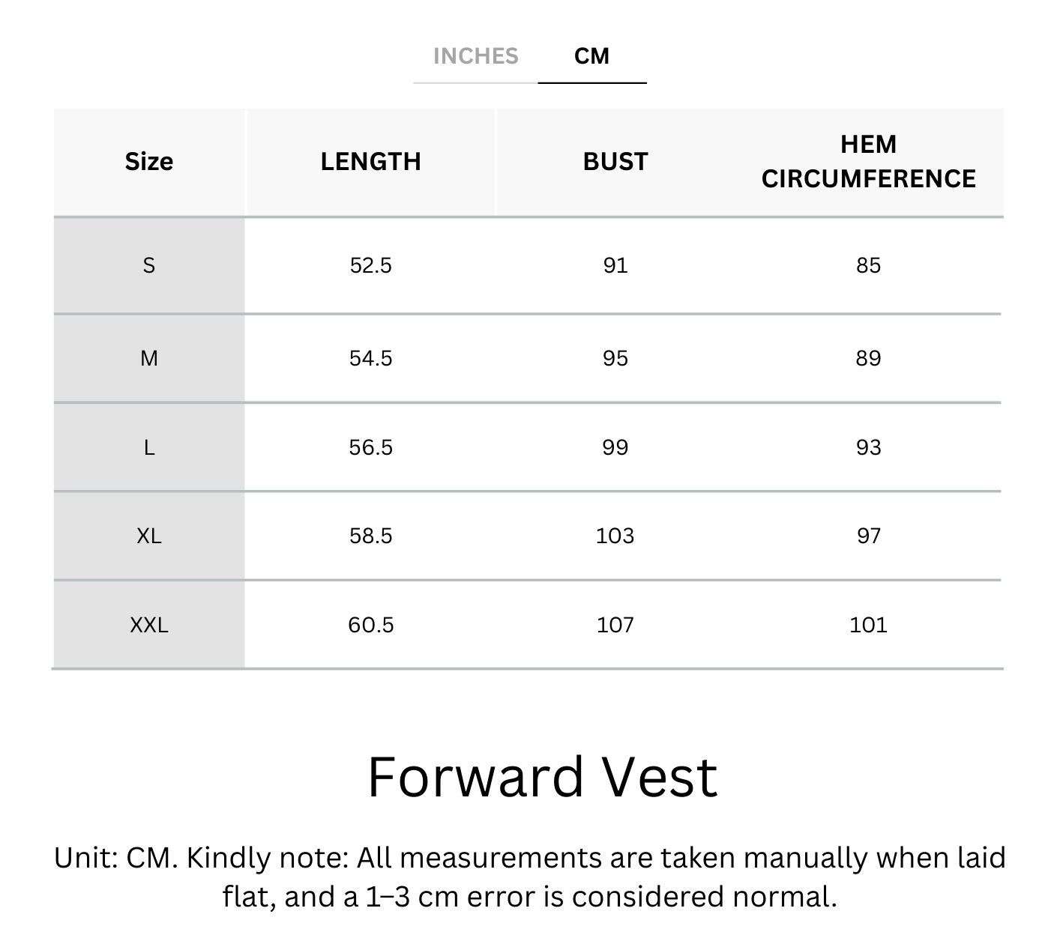This screenshot has width=1060, height=944.
Task: Click the hem circumference value 93
Action: click(x=868, y=447)
